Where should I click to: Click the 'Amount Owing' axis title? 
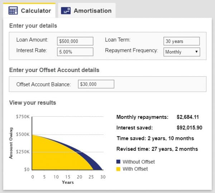(x=11, y=143)
